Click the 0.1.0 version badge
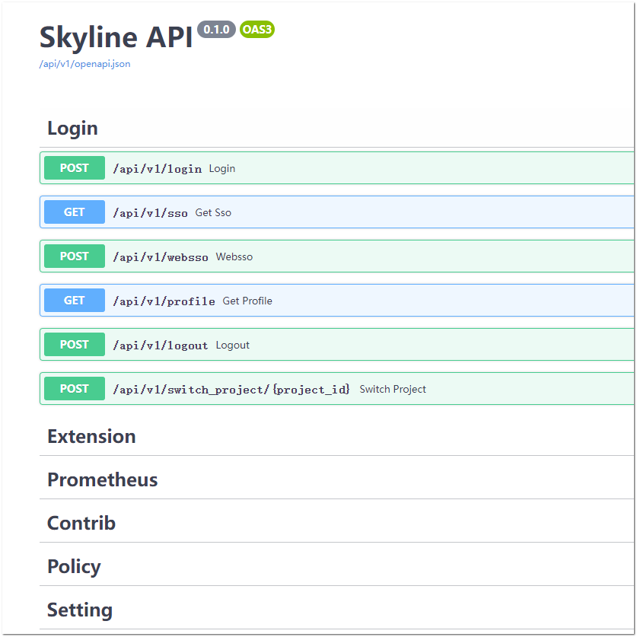 click(x=216, y=30)
